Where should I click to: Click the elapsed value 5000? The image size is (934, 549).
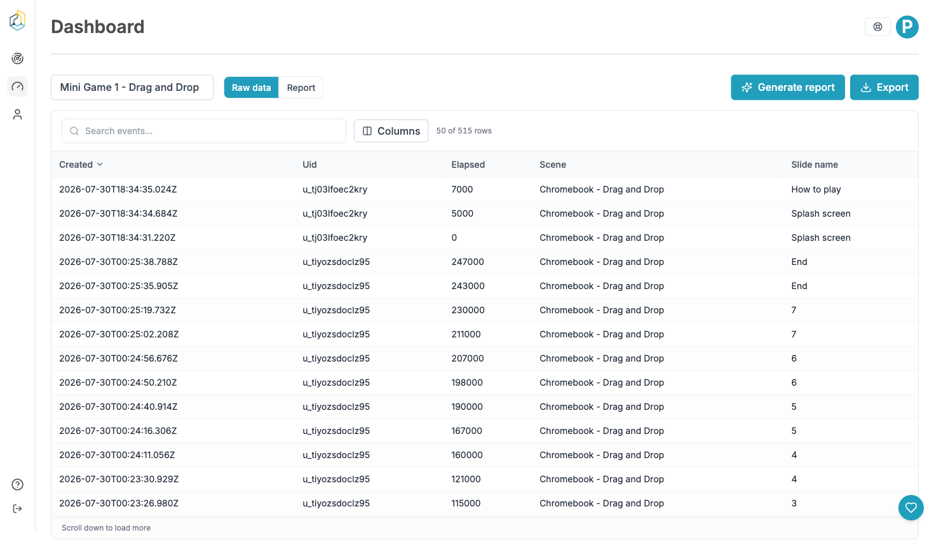463,213
